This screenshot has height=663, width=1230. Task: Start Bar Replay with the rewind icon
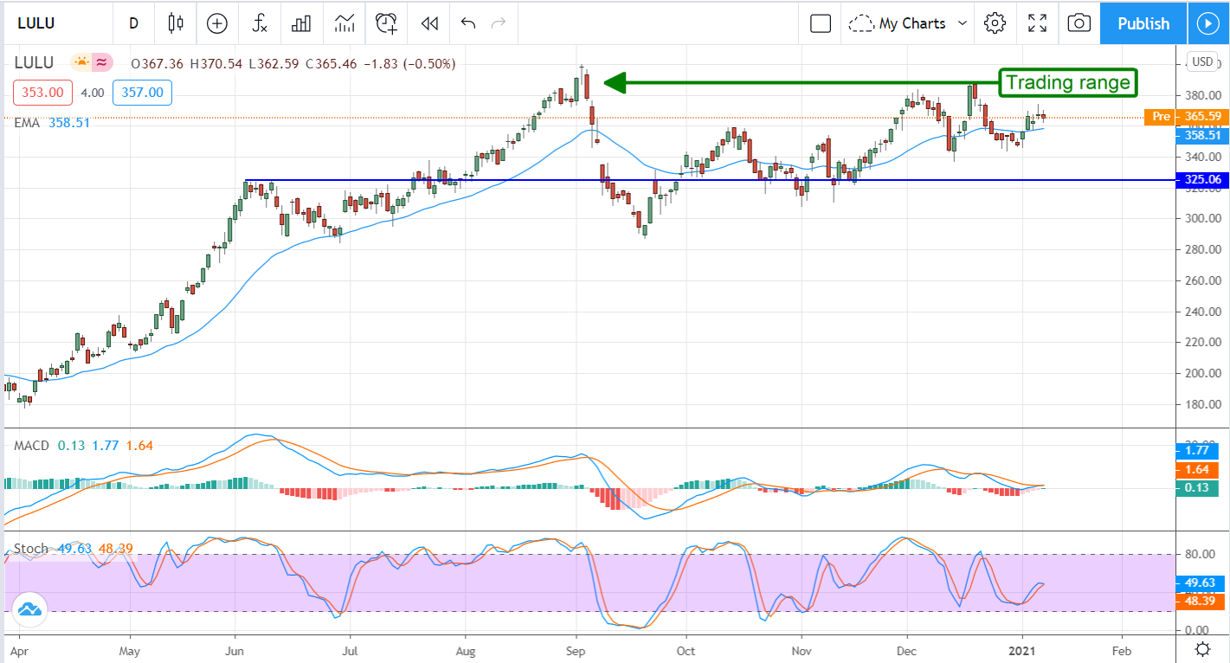(428, 23)
